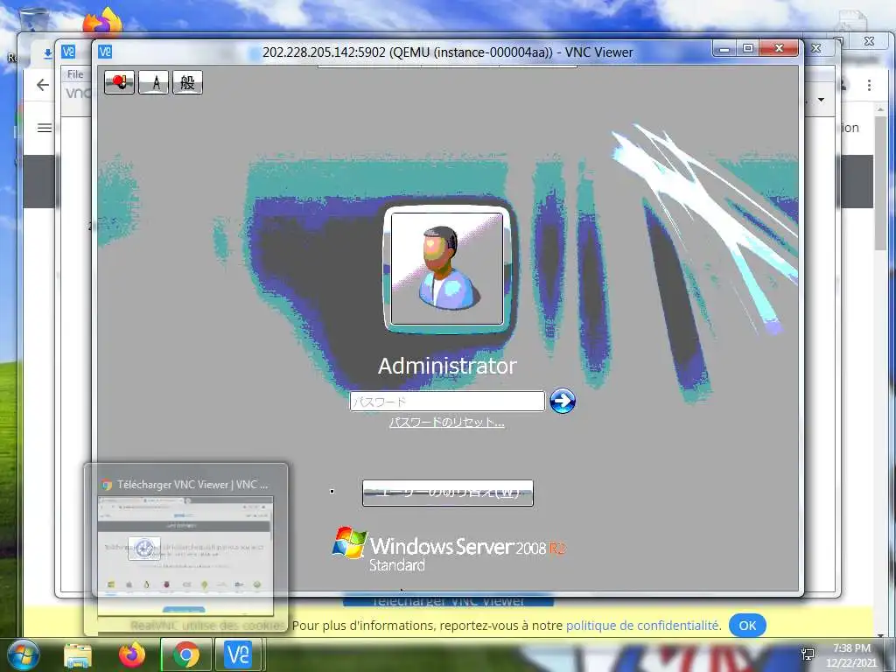Open the taskbar clock showing 7:38 PM
This screenshot has width=896, height=672.
point(851,655)
